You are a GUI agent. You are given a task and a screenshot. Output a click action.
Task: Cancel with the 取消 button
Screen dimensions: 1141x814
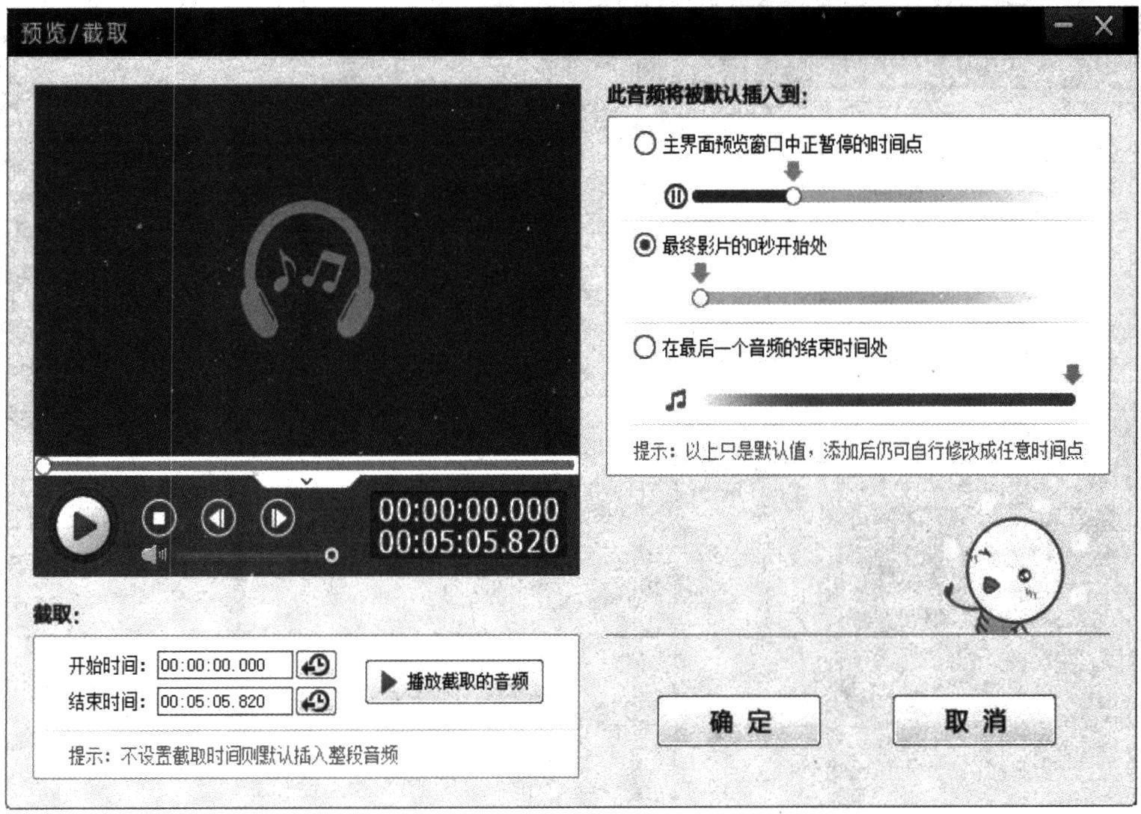pyautogui.click(x=974, y=720)
